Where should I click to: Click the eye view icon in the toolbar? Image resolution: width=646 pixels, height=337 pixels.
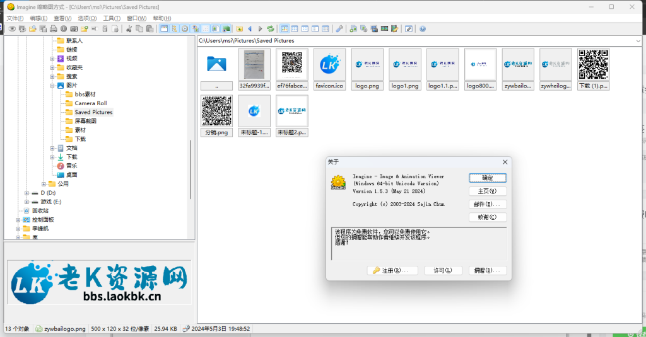click(x=12, y=29)
